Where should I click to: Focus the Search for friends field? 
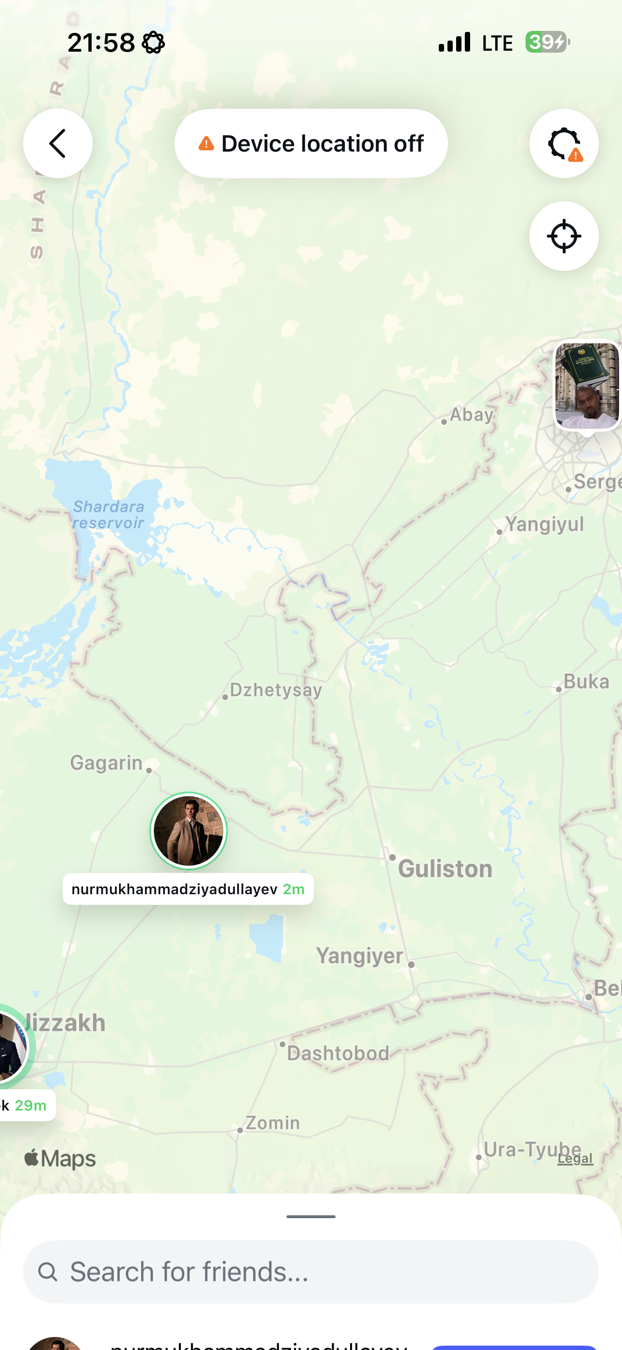tap(311, 1271)
